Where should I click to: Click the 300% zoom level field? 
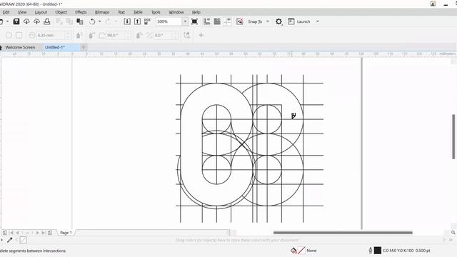tap(169, 21)
